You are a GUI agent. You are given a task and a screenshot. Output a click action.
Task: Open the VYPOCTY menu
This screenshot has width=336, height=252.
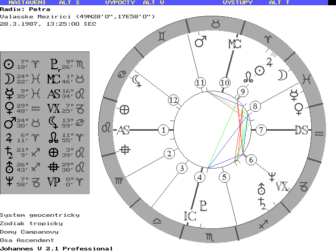(120, 3)
